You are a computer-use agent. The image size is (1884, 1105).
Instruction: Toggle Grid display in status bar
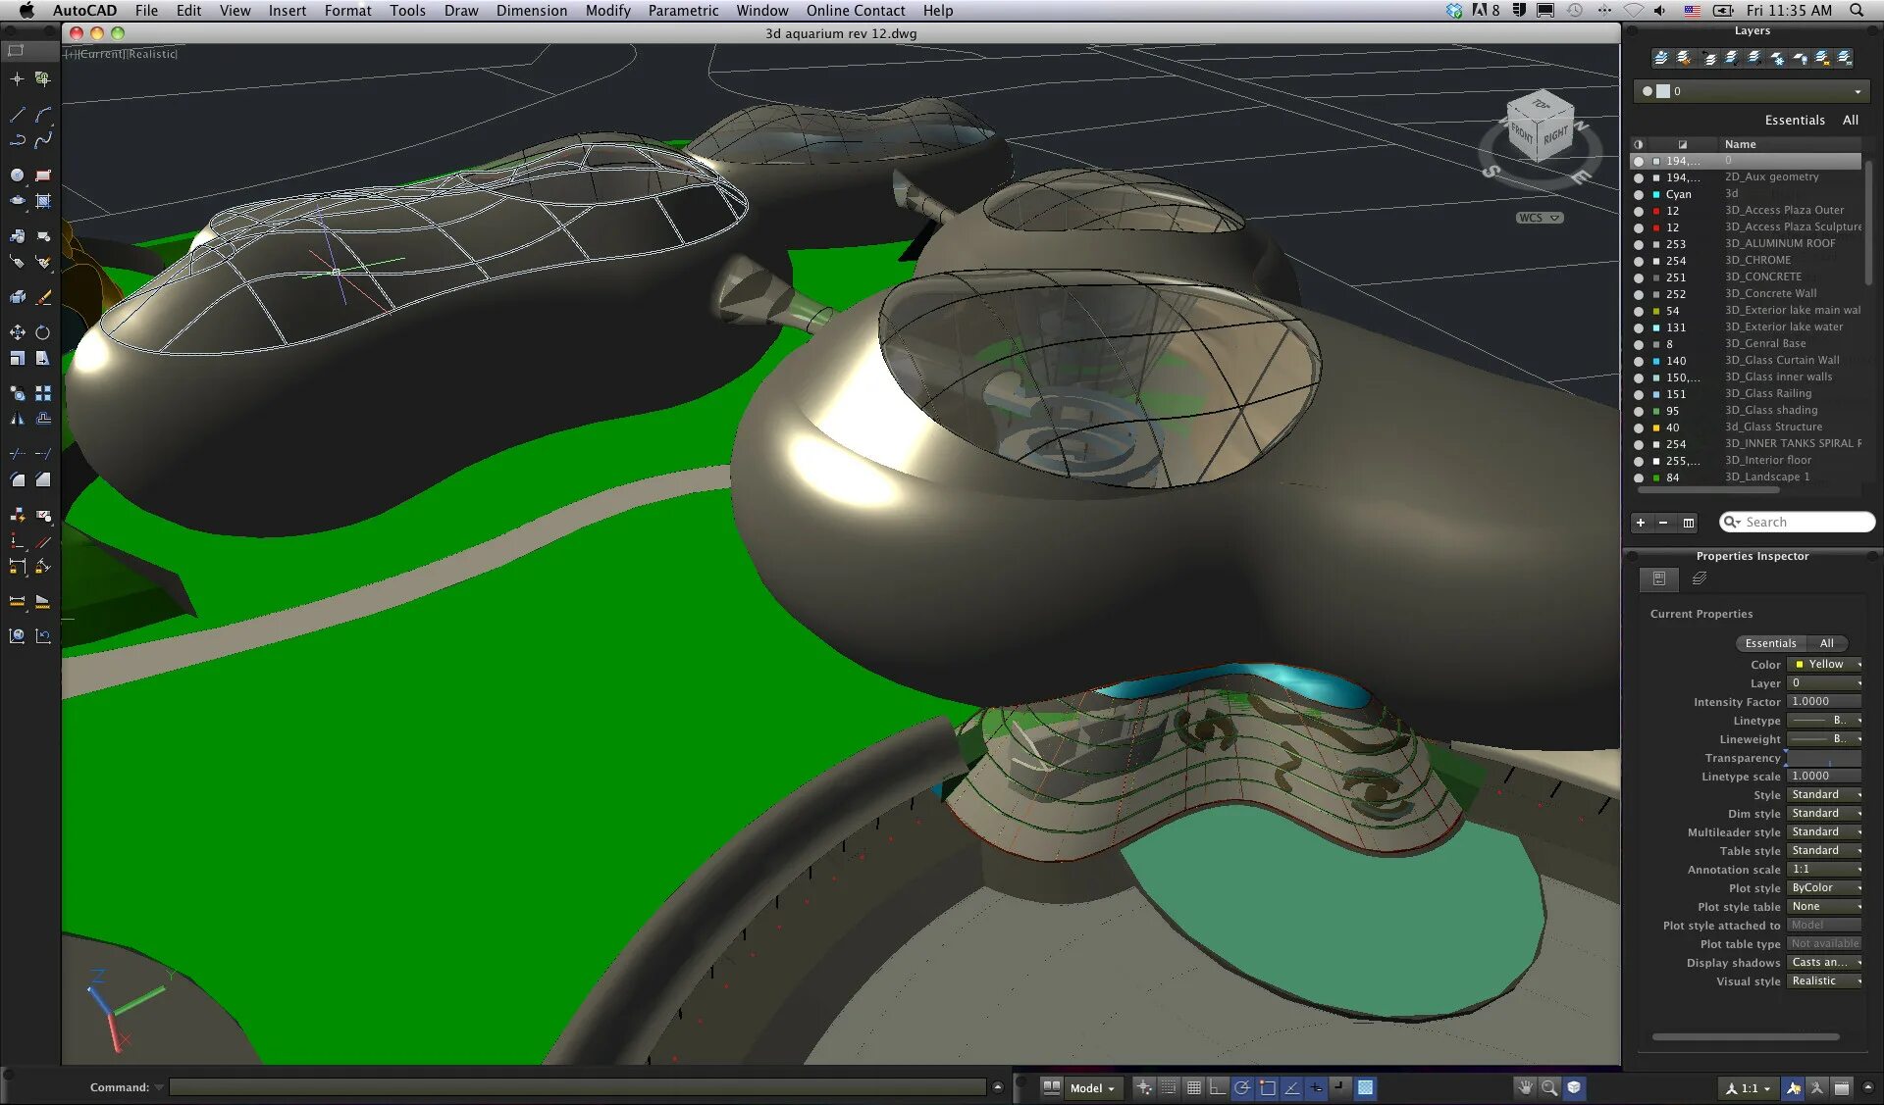(x=1194, y=1087)
